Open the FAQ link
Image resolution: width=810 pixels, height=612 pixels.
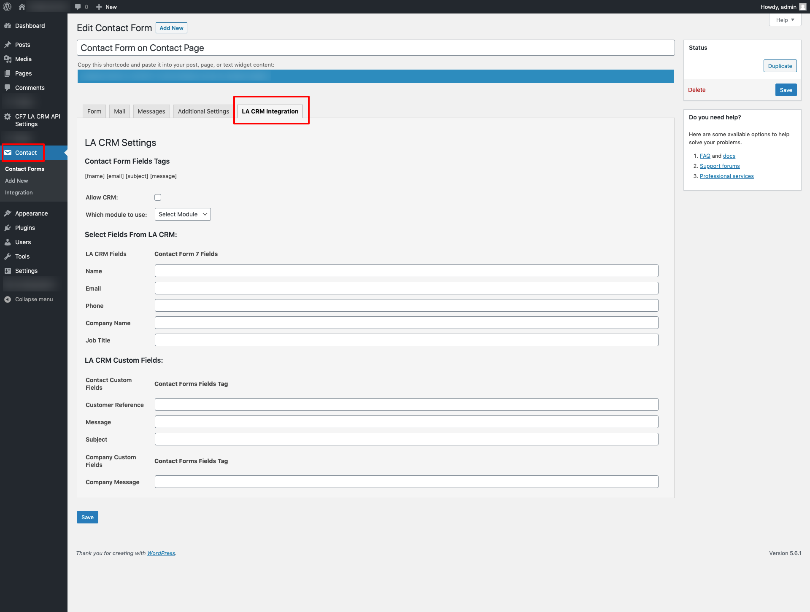705,156
